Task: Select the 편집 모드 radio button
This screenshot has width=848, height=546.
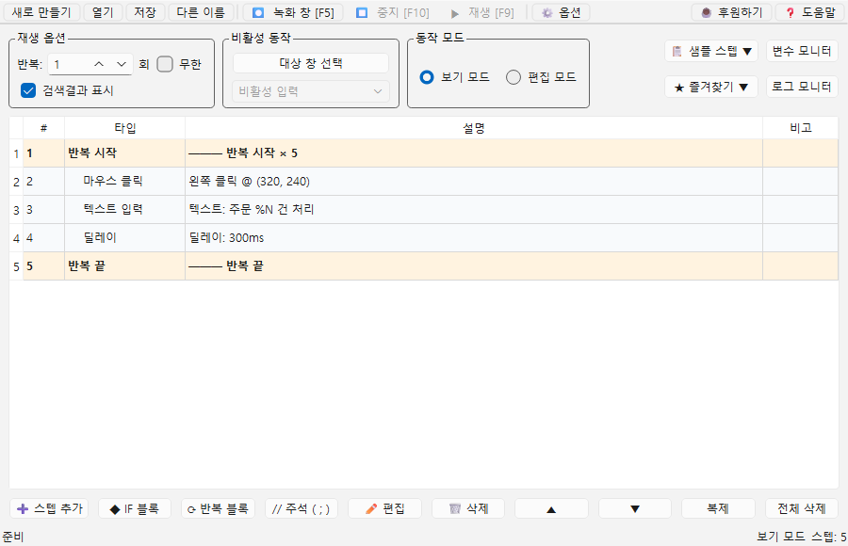Action: pos(514,77)
